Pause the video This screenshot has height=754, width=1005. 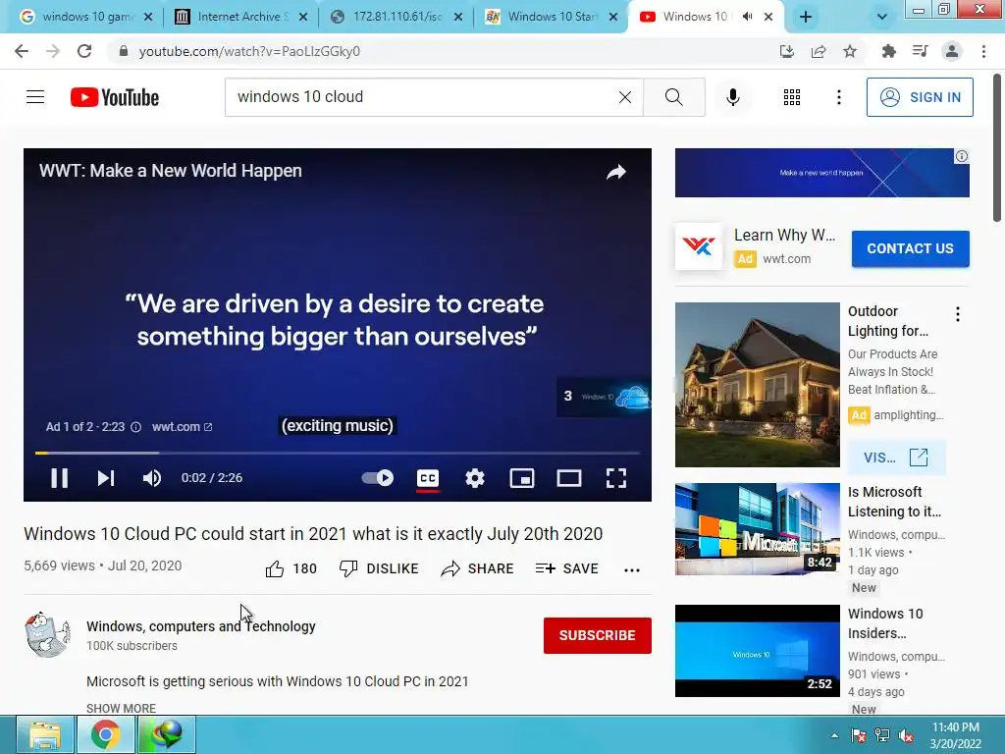59,478
